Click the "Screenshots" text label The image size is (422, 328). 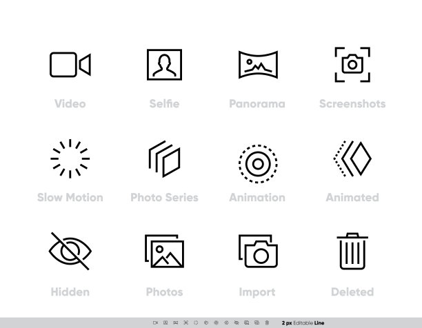click(x=352, y=104)
